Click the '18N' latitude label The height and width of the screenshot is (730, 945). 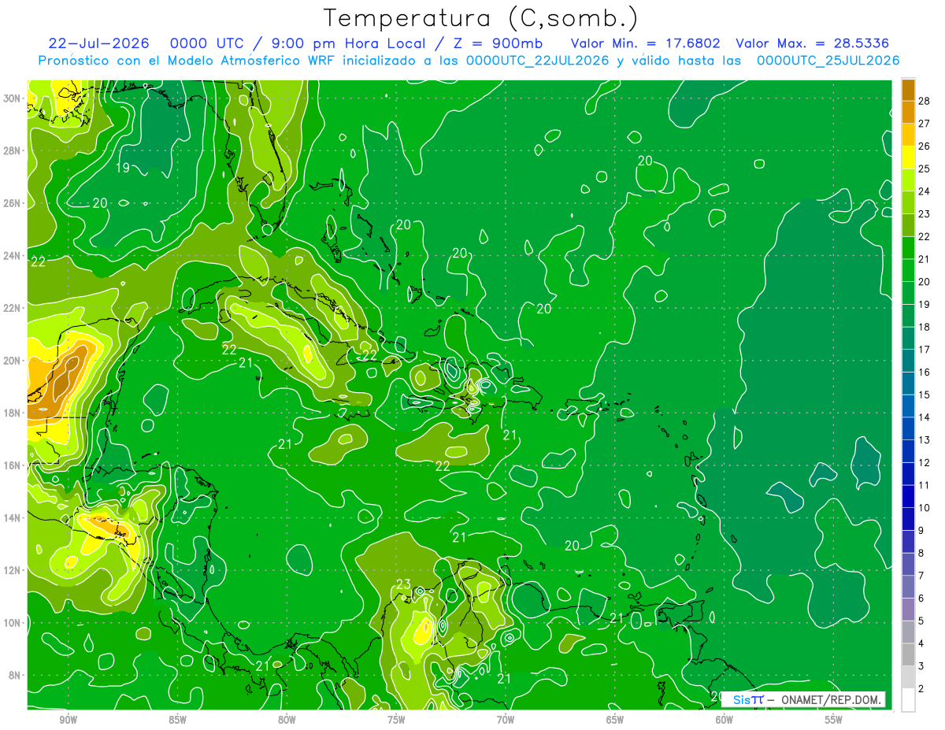(x=13, y=413)
